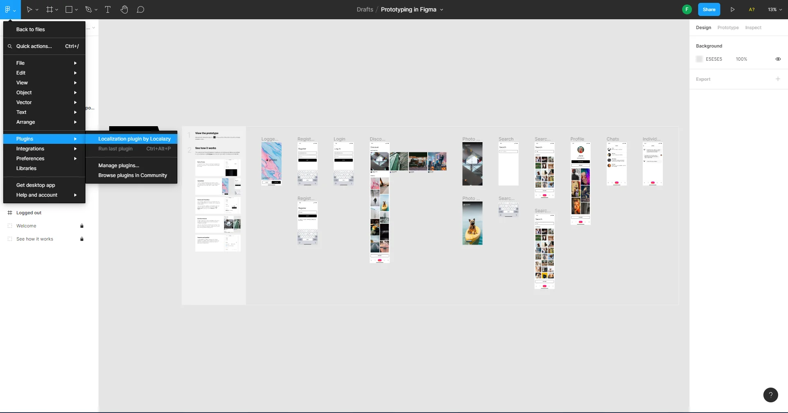Click the blue Share button
The width and height of the screenshot is (788, 413).
tap(709, 9)
